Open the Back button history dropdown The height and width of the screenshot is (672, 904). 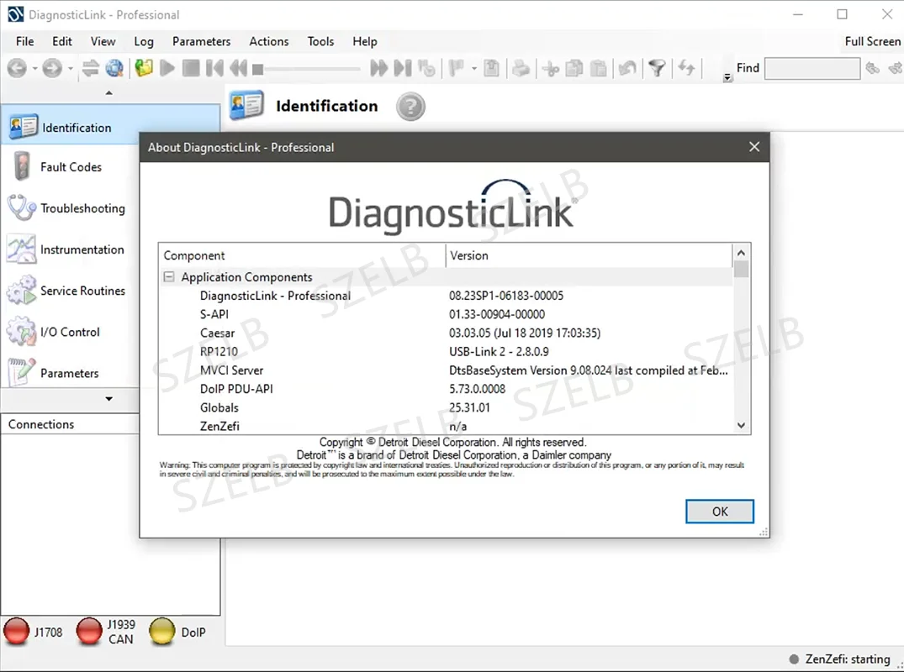(34, 69)
